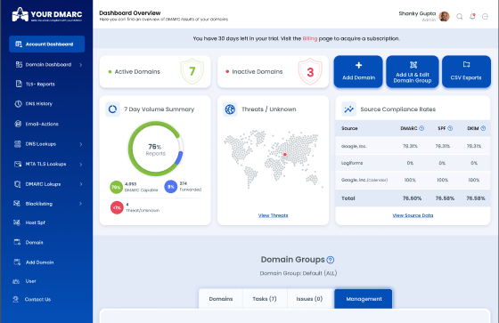This screenshot has height=323, width=499.
Task: Expand the DNS Lookups sidebar chevron
Action: [81, 144]
